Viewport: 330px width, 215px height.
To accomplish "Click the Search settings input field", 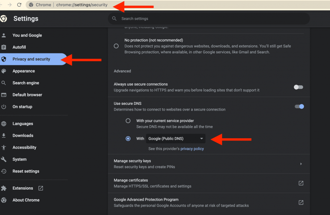I will 209,18.
